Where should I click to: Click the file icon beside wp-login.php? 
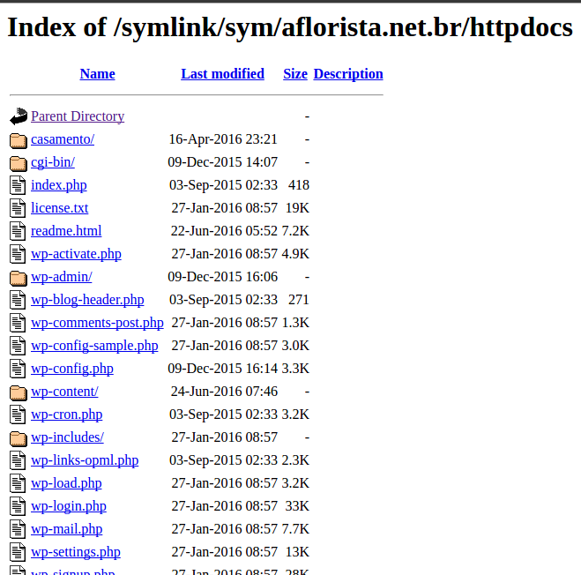coord(18,506)
